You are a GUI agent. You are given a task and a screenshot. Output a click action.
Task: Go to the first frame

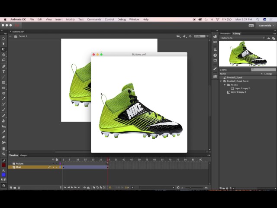(65, 188)
